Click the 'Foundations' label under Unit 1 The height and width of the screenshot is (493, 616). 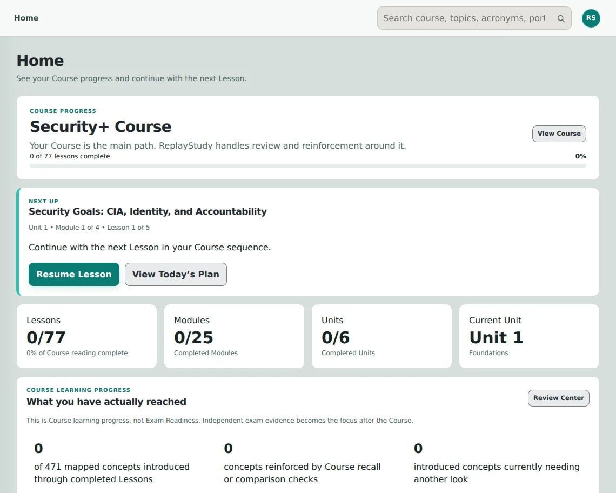488,353
